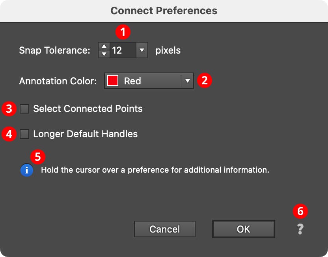This screenshot has height=257, width=328.
Task: Confirm preferences with OK
Action: 243,229
